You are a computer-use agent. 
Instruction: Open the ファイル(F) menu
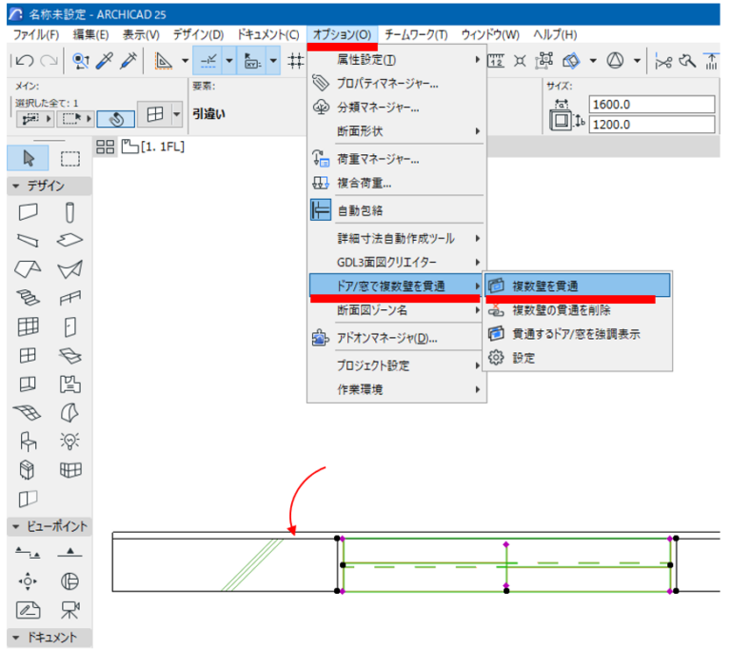point(36,34)
